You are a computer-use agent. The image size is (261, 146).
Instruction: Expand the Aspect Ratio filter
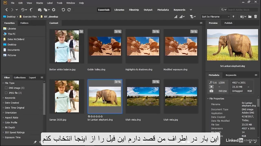pos(3,118)
